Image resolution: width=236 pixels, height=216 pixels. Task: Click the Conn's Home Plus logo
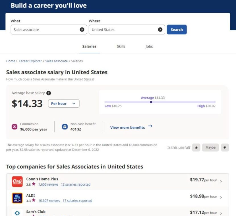(17, 182)
